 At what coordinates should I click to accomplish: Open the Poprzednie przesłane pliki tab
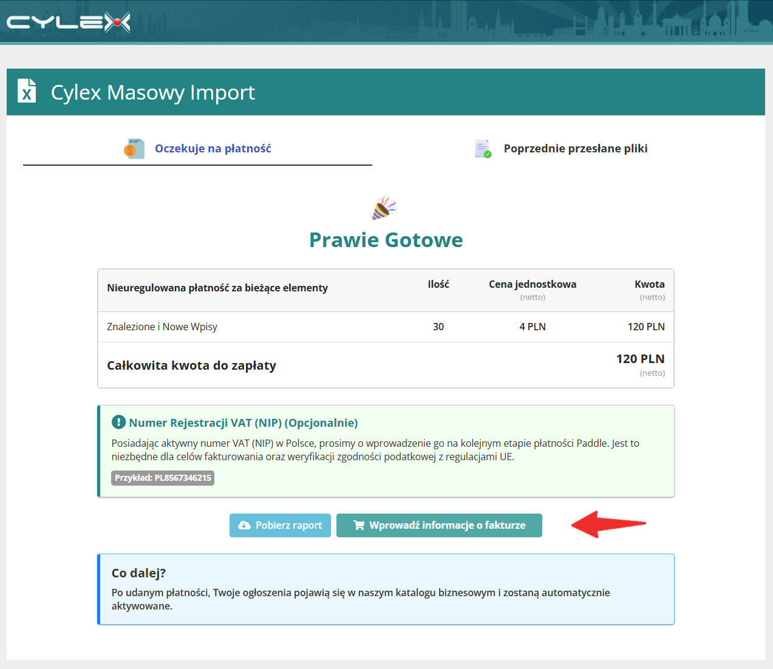[561, 149]
